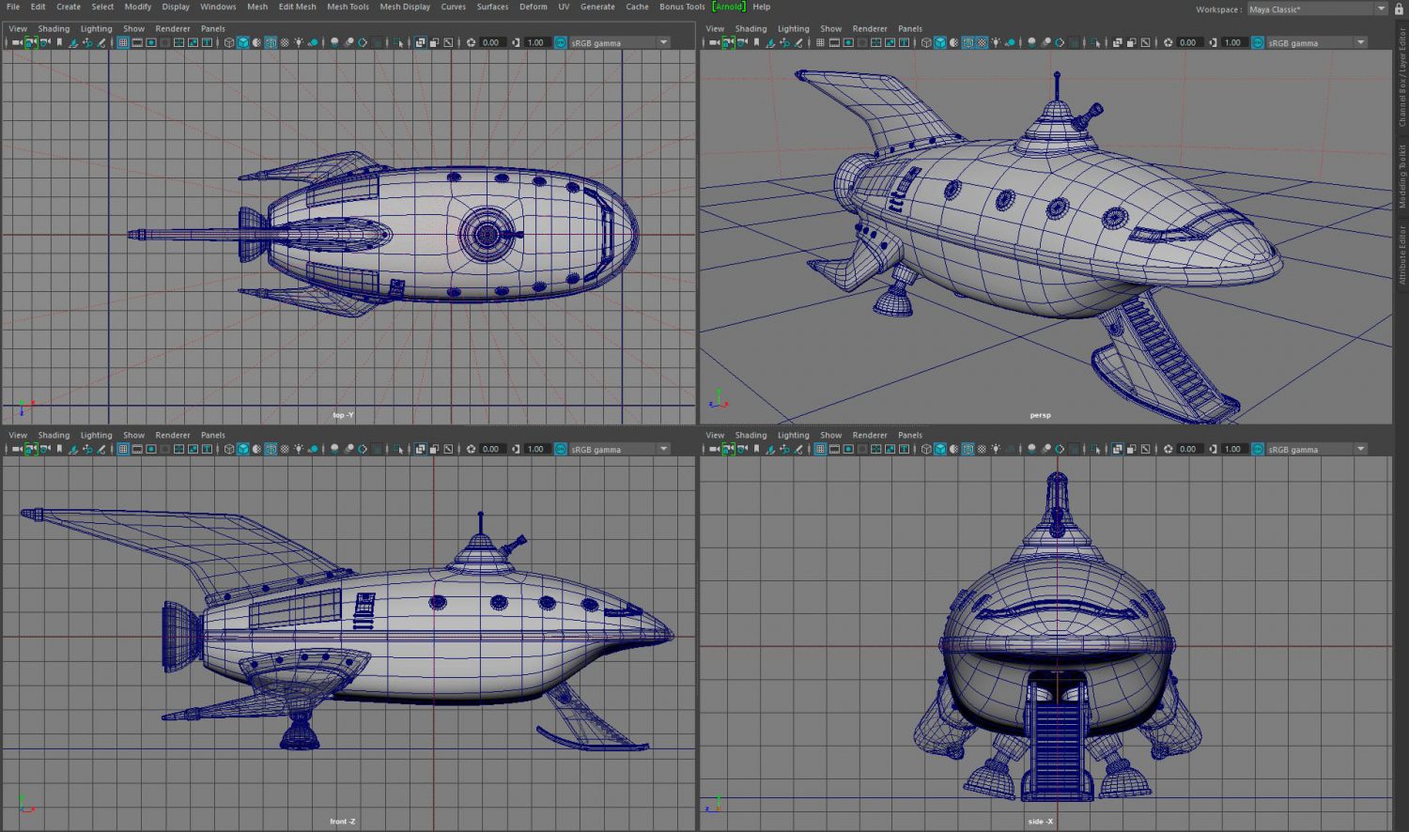
Task: Open Panels menu in the front viewport
Action: 212,435
